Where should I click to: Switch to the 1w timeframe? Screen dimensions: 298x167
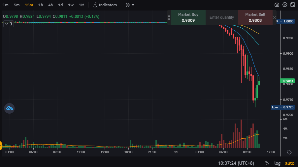pyautogui.click(x=71, y=5)
